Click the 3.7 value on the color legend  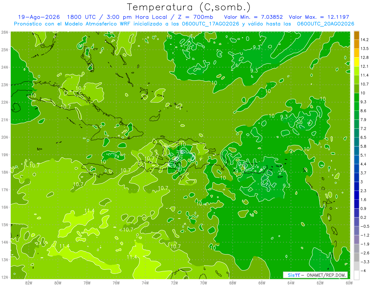click(364, 173)
